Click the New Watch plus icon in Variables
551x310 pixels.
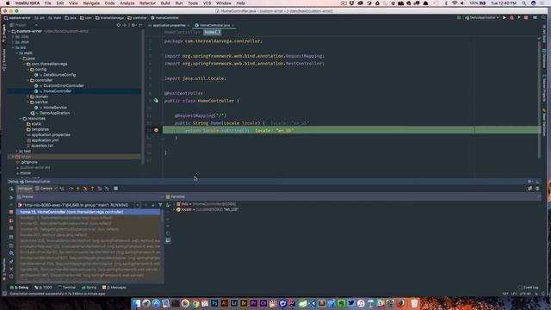point(168,205)
